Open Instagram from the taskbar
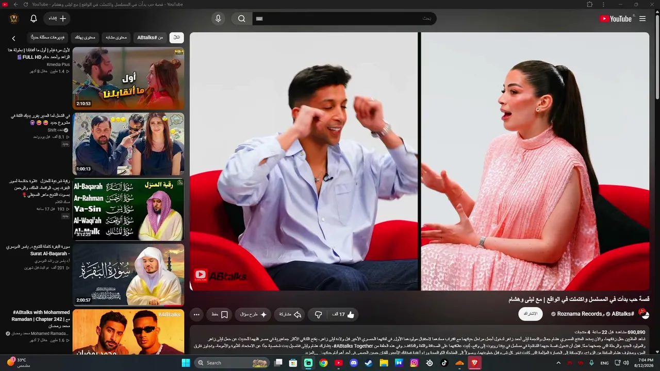This screenshot has width=660, height=371. point(414,363)
